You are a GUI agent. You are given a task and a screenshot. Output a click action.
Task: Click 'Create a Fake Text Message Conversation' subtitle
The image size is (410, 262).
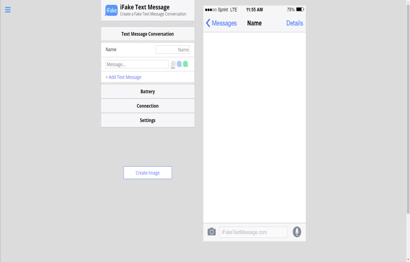point(153,14)
